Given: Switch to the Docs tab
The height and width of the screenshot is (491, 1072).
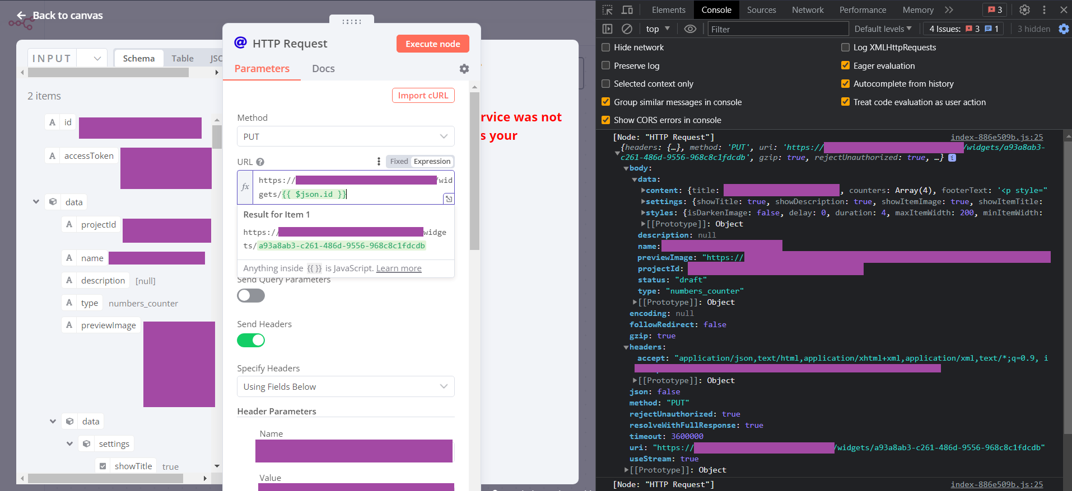Looking at the screenshot, I should tap(323, 69).
